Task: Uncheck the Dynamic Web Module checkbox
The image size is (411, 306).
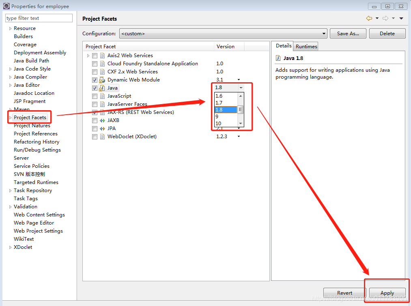Action: pyautogui.click(x=95, y=80)
